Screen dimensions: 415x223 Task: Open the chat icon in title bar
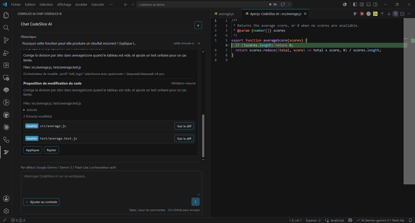[283, 4]
